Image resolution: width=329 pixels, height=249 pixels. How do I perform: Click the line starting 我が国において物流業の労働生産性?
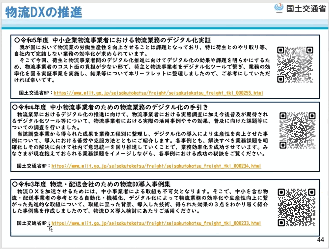pos(144,47)
